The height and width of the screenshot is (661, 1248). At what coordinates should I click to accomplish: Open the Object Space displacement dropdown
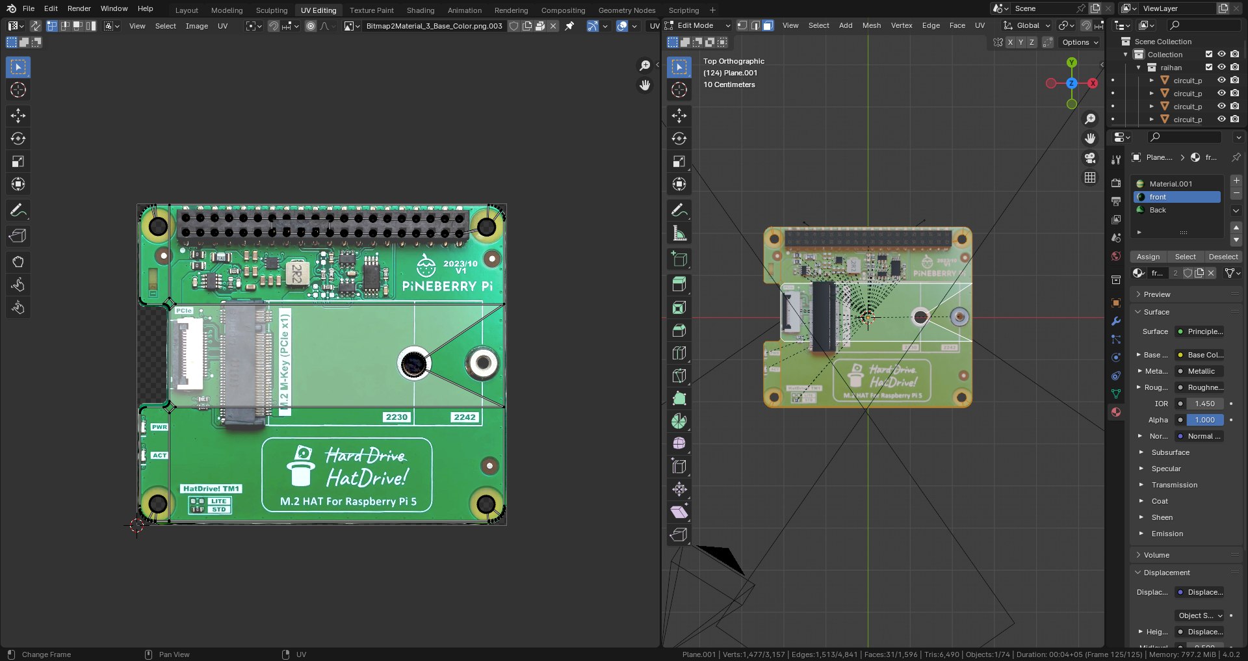(1199, 616)
